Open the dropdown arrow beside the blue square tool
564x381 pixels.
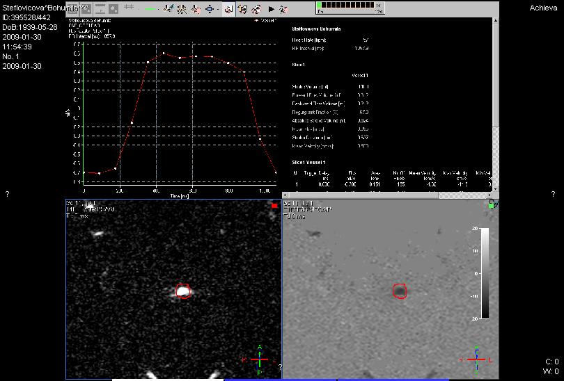(219, 9)
